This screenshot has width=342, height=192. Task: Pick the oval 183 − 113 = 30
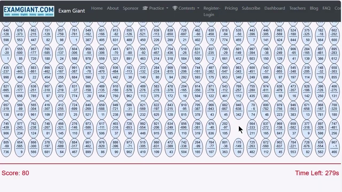pos(129,73)
